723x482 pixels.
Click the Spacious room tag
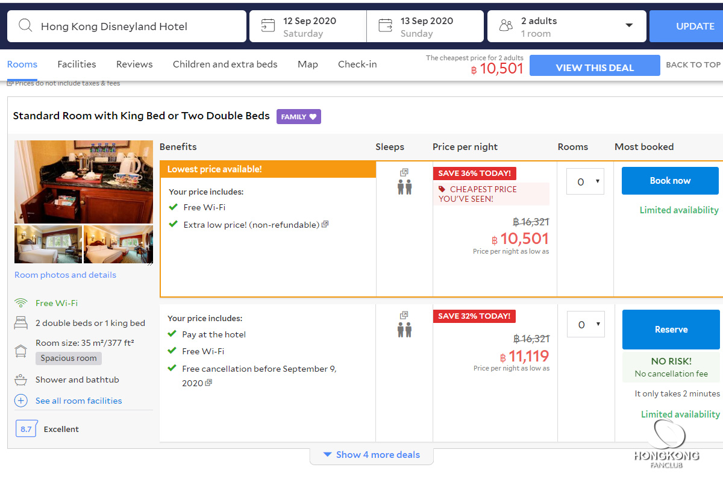tap(69, 358)
